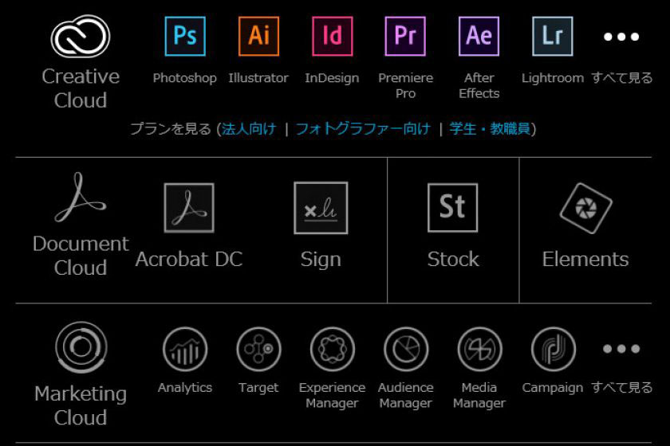Open the Photoshop app icon
Viewport: 670px width, 446px height.
(x=184, y=37)
